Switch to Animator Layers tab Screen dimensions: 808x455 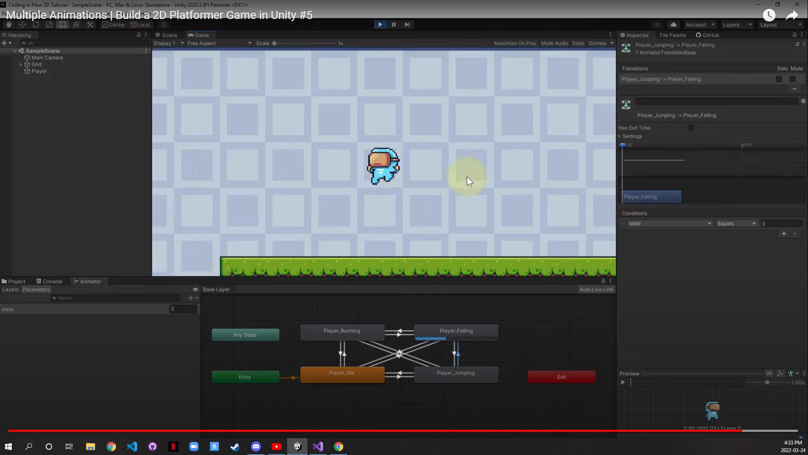coord(10,289)
